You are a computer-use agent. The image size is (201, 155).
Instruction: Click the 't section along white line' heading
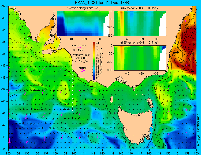point(83,8)
